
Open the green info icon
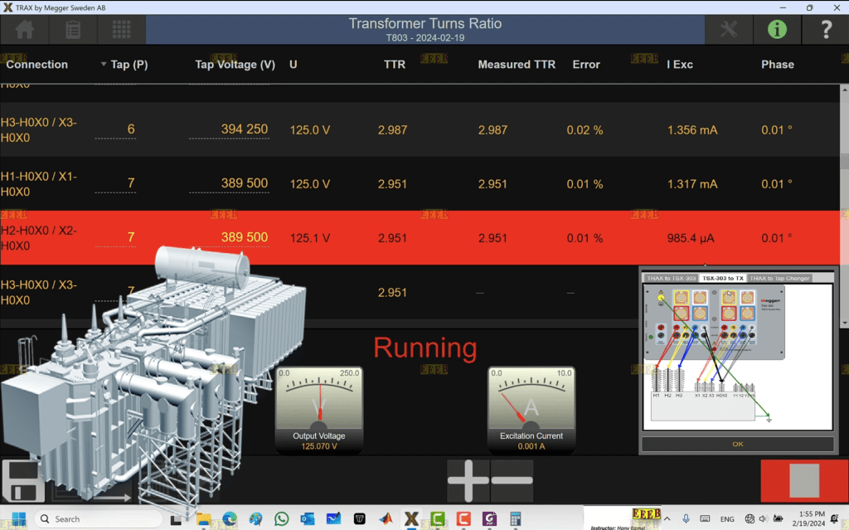pos(777,29)
